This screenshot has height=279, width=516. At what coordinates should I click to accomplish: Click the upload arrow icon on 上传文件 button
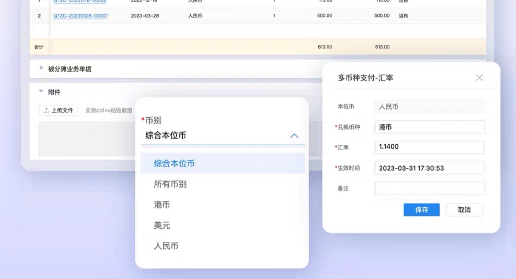[46, 110]
